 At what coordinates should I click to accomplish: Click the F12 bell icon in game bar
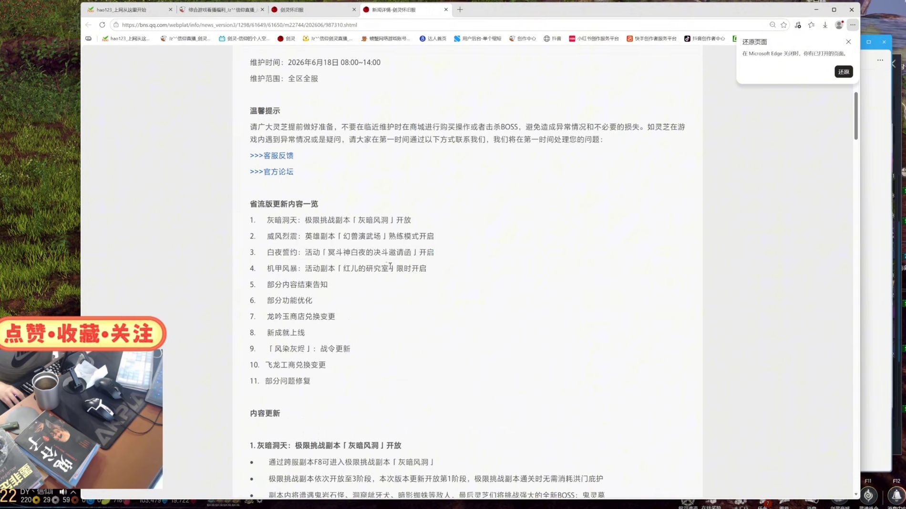(896, 496)
